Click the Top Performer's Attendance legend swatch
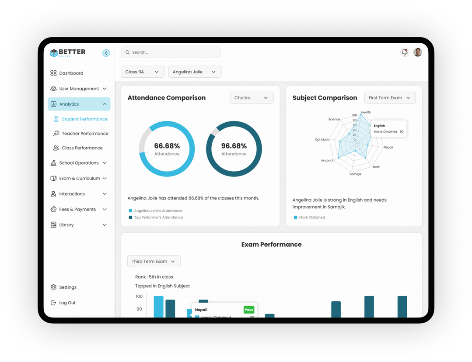Viewport: 472px width, 362px height. pos(130,217)
